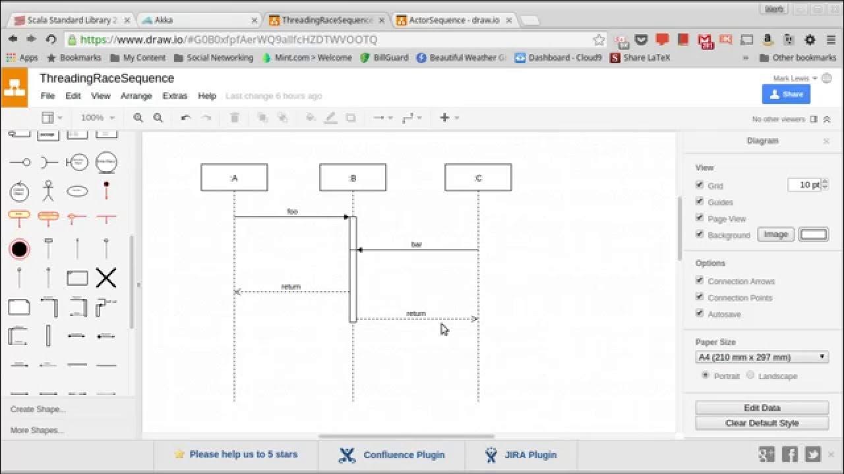Open the Help menu

coord(207,96)
